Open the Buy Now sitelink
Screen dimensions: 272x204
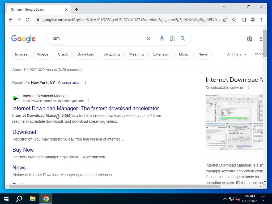coord(23,150)
